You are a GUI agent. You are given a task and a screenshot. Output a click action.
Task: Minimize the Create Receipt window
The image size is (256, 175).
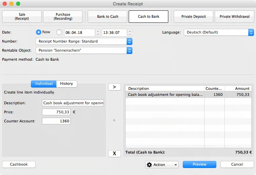[x=11, y=4]
